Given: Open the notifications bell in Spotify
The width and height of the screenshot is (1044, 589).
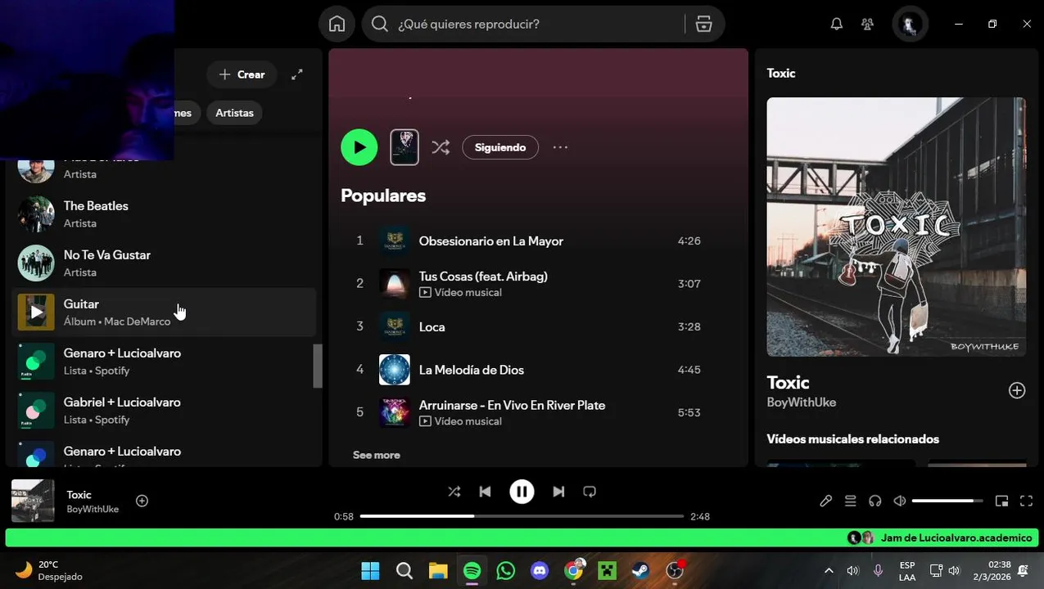Looking at the screenshot, I should click(x=836, y=25).
